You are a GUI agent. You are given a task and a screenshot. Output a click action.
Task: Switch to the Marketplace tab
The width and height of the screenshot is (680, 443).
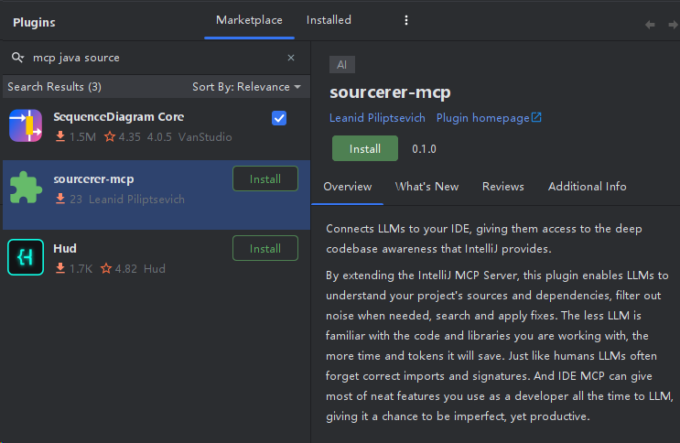coord(249,20)
